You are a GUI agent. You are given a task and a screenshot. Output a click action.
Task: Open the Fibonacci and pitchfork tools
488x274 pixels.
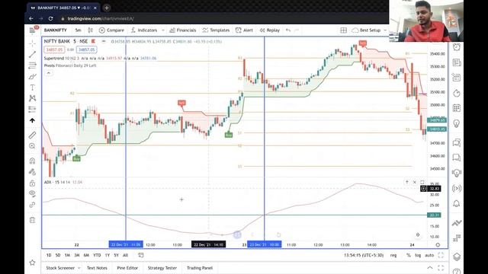coord(32,65)
